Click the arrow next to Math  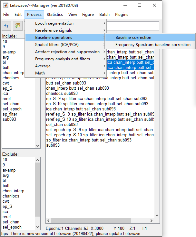point(104,73)
